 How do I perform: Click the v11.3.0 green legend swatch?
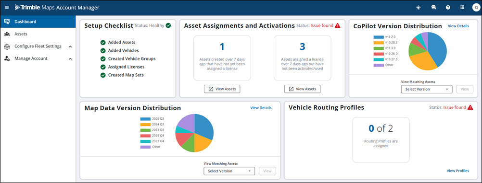[x=378, y=48]
